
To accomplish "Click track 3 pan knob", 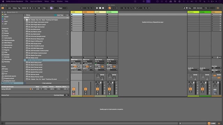I will pyautogui.click(x=98, y=85).
